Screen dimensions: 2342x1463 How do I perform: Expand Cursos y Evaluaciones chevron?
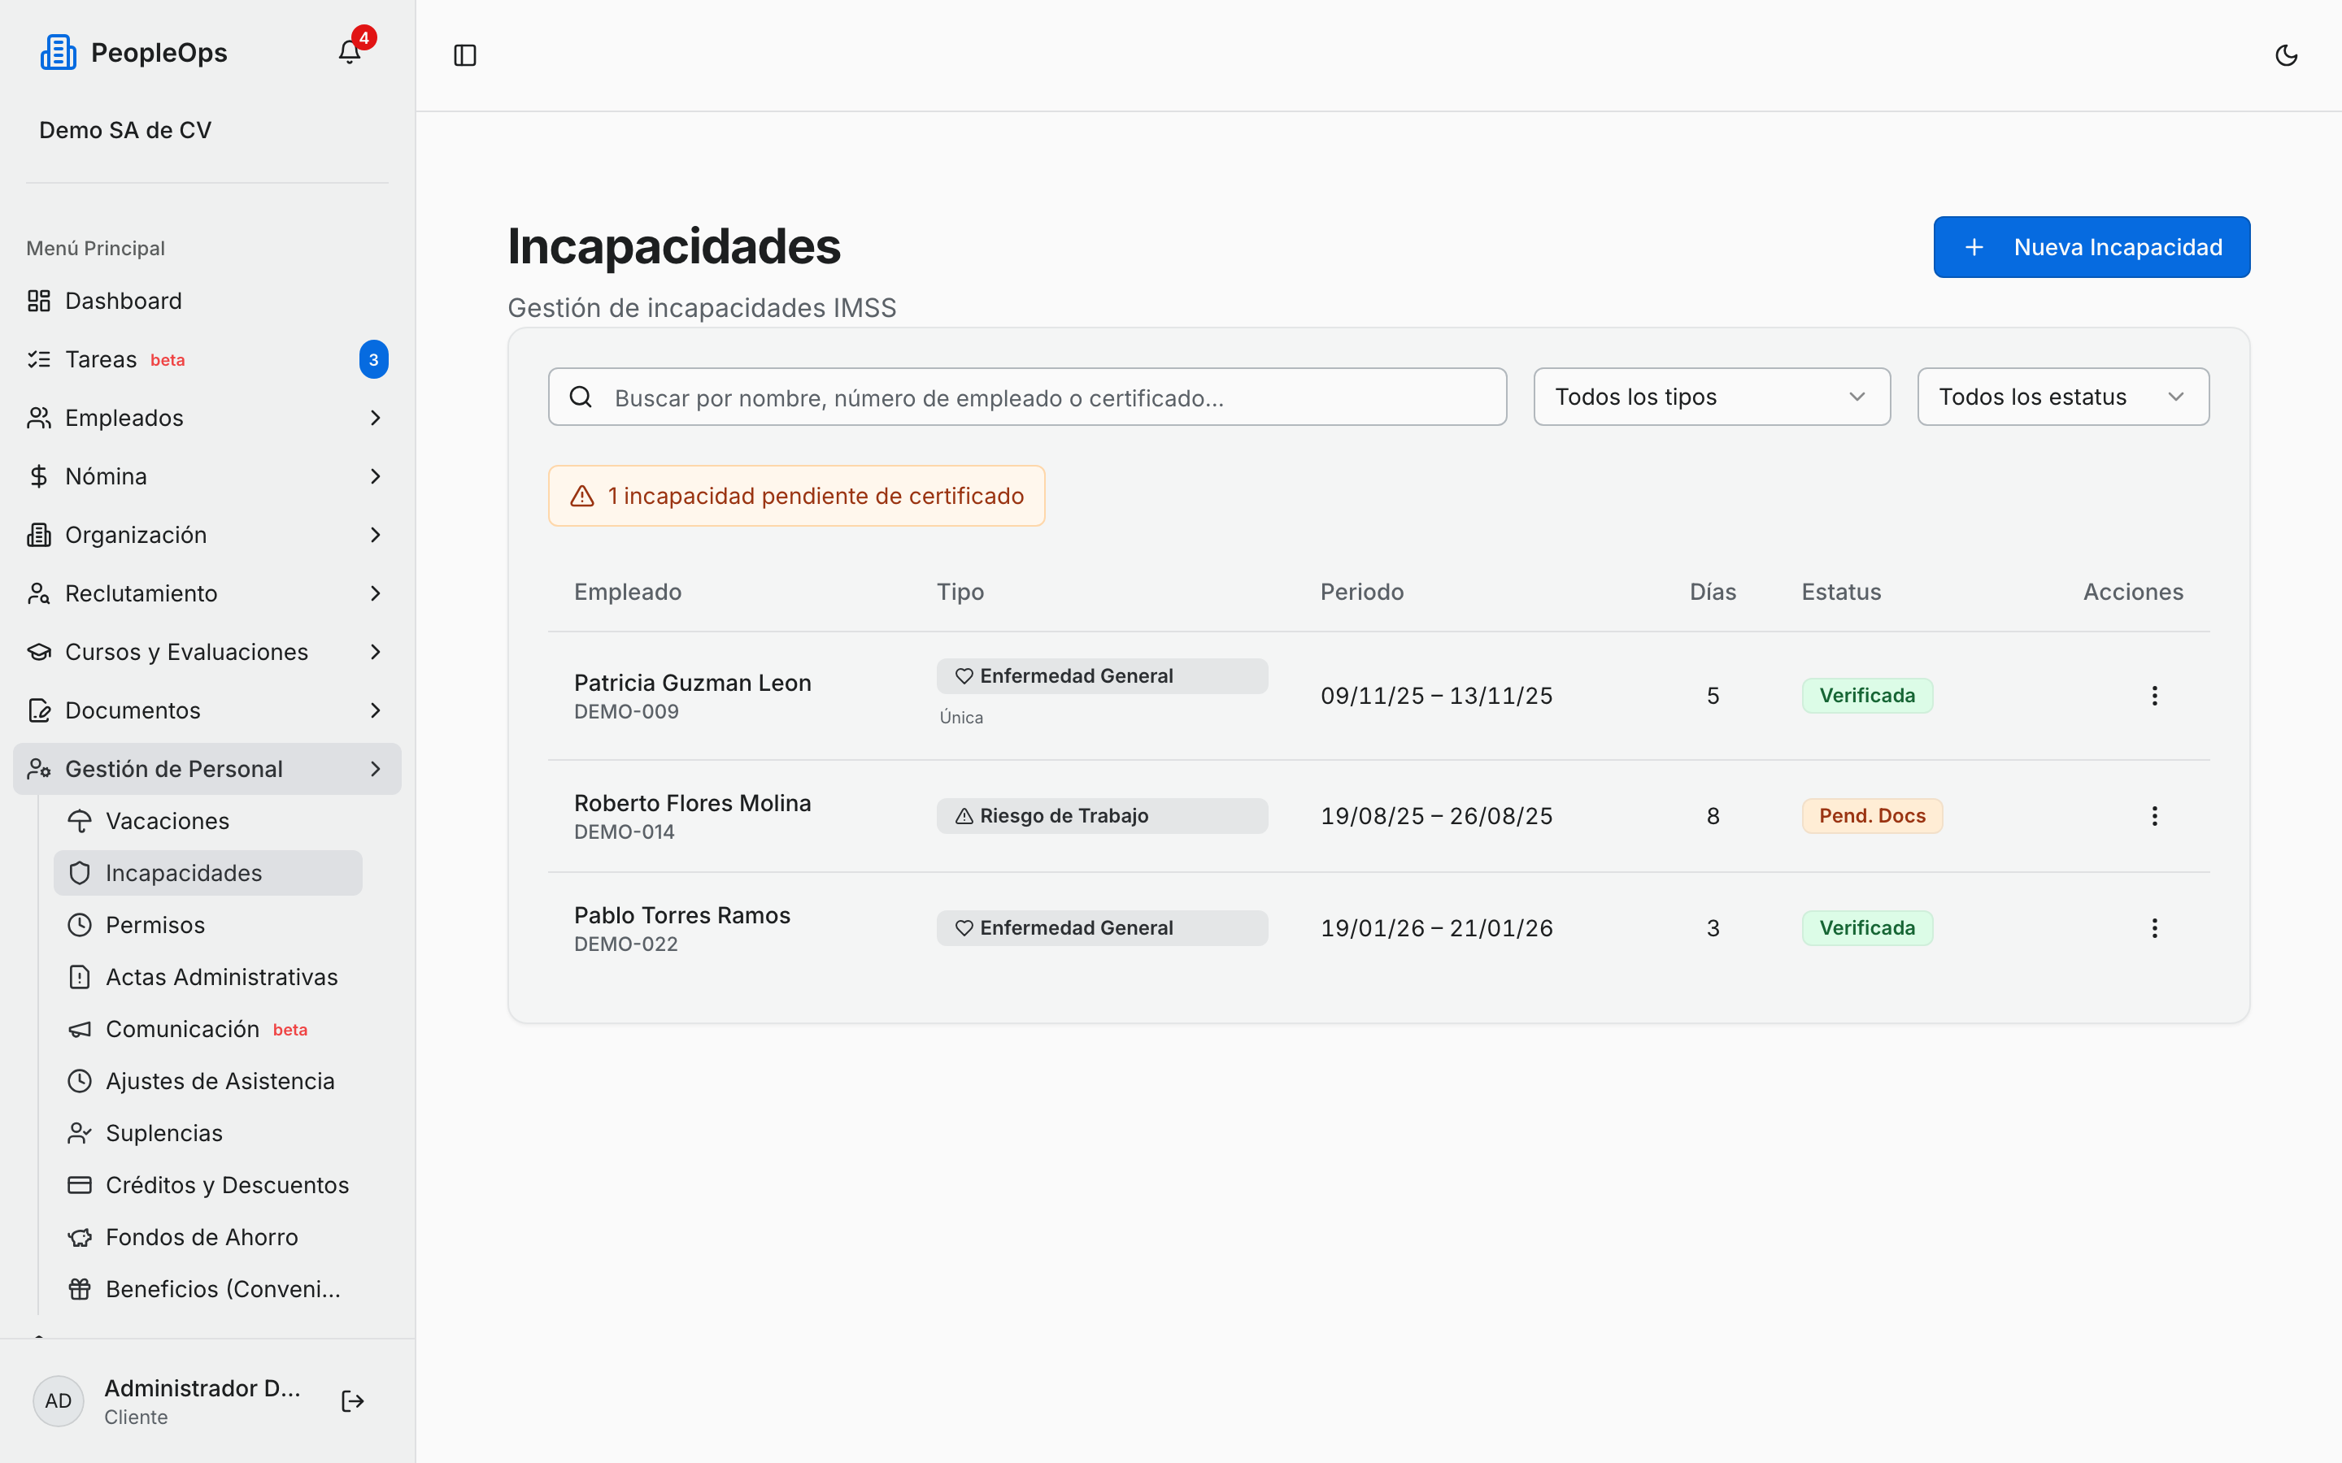point(376,652)
